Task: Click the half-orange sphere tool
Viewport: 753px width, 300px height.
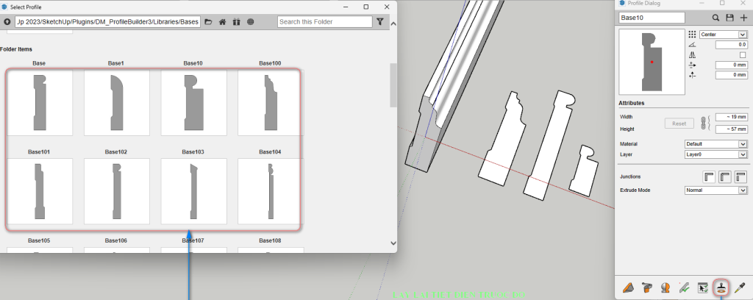Action: tap(665, 287)
